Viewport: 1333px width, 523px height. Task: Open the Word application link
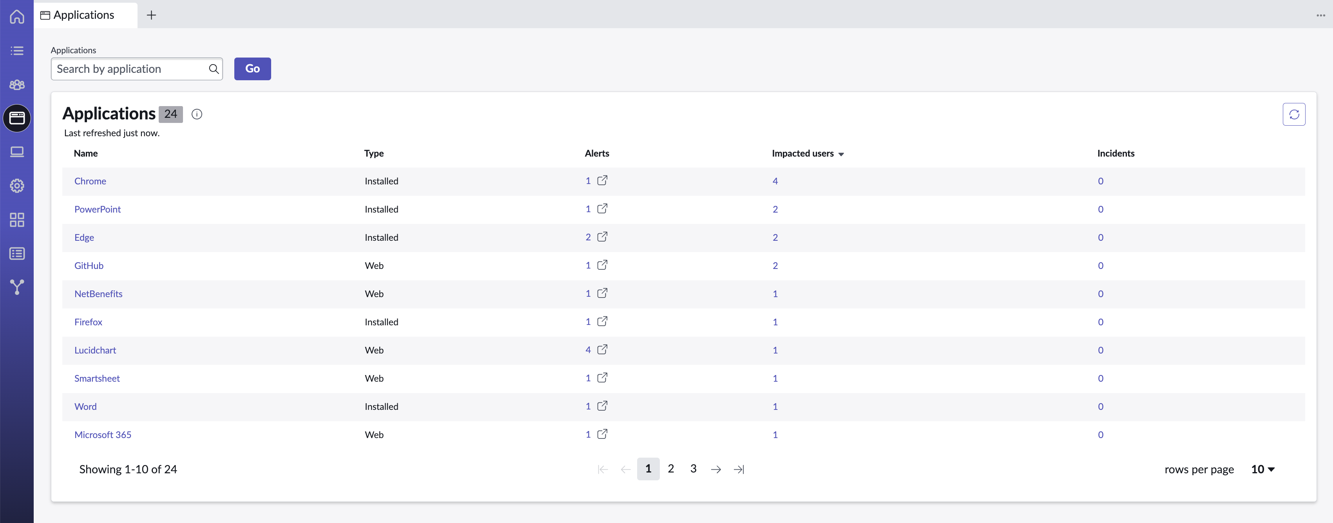85,406
